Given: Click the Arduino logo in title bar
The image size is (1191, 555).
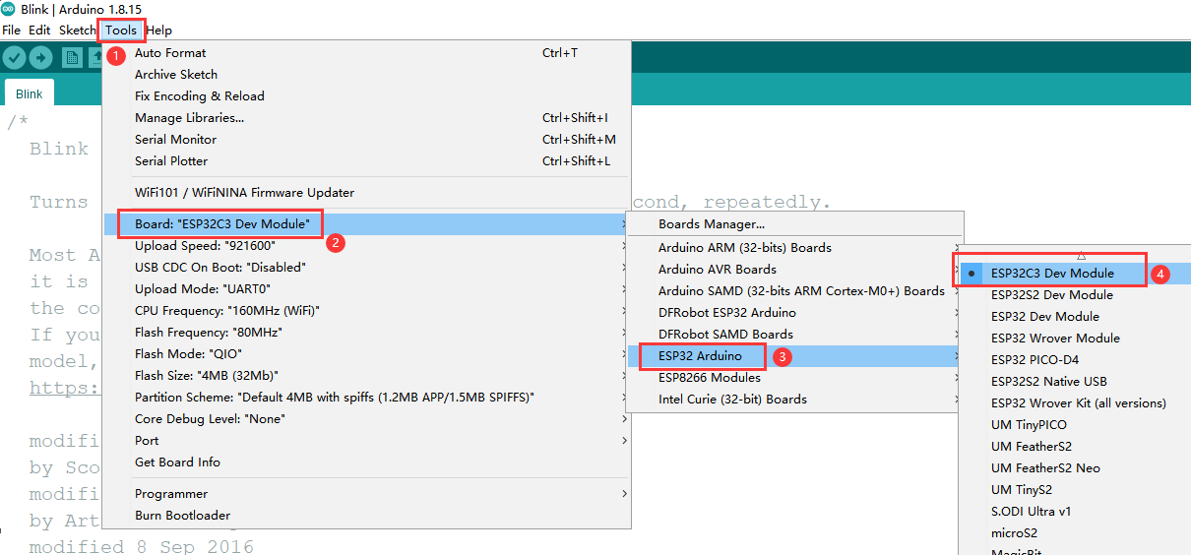Looking at the screenshot, I should pyautogui.click(x=10, y=9).
